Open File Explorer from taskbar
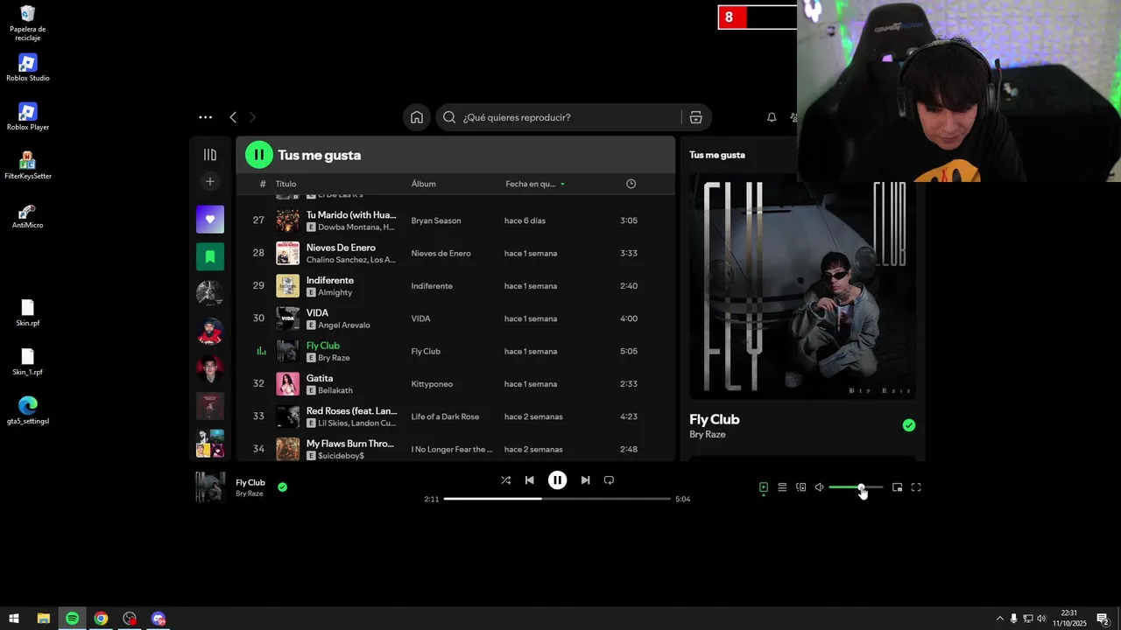Viewport: 1121px width, 630px height. click(43, 619)
